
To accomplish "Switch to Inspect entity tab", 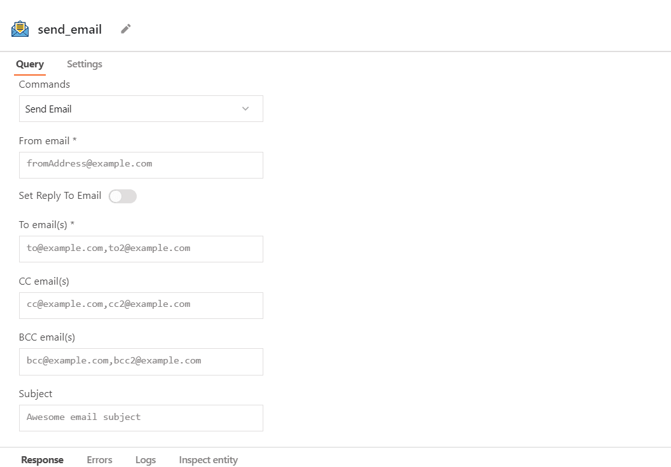I will point(208,460).
